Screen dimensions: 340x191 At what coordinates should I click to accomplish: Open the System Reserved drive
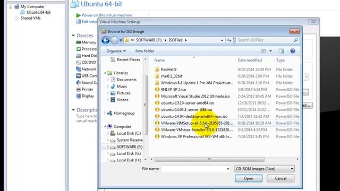126,140
